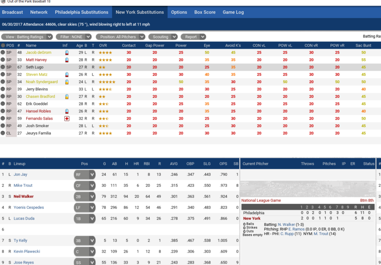Click C. Rupp home run link

pyautogui.click(x=287, y=234)
